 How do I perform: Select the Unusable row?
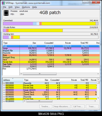(x=51, y=66)
